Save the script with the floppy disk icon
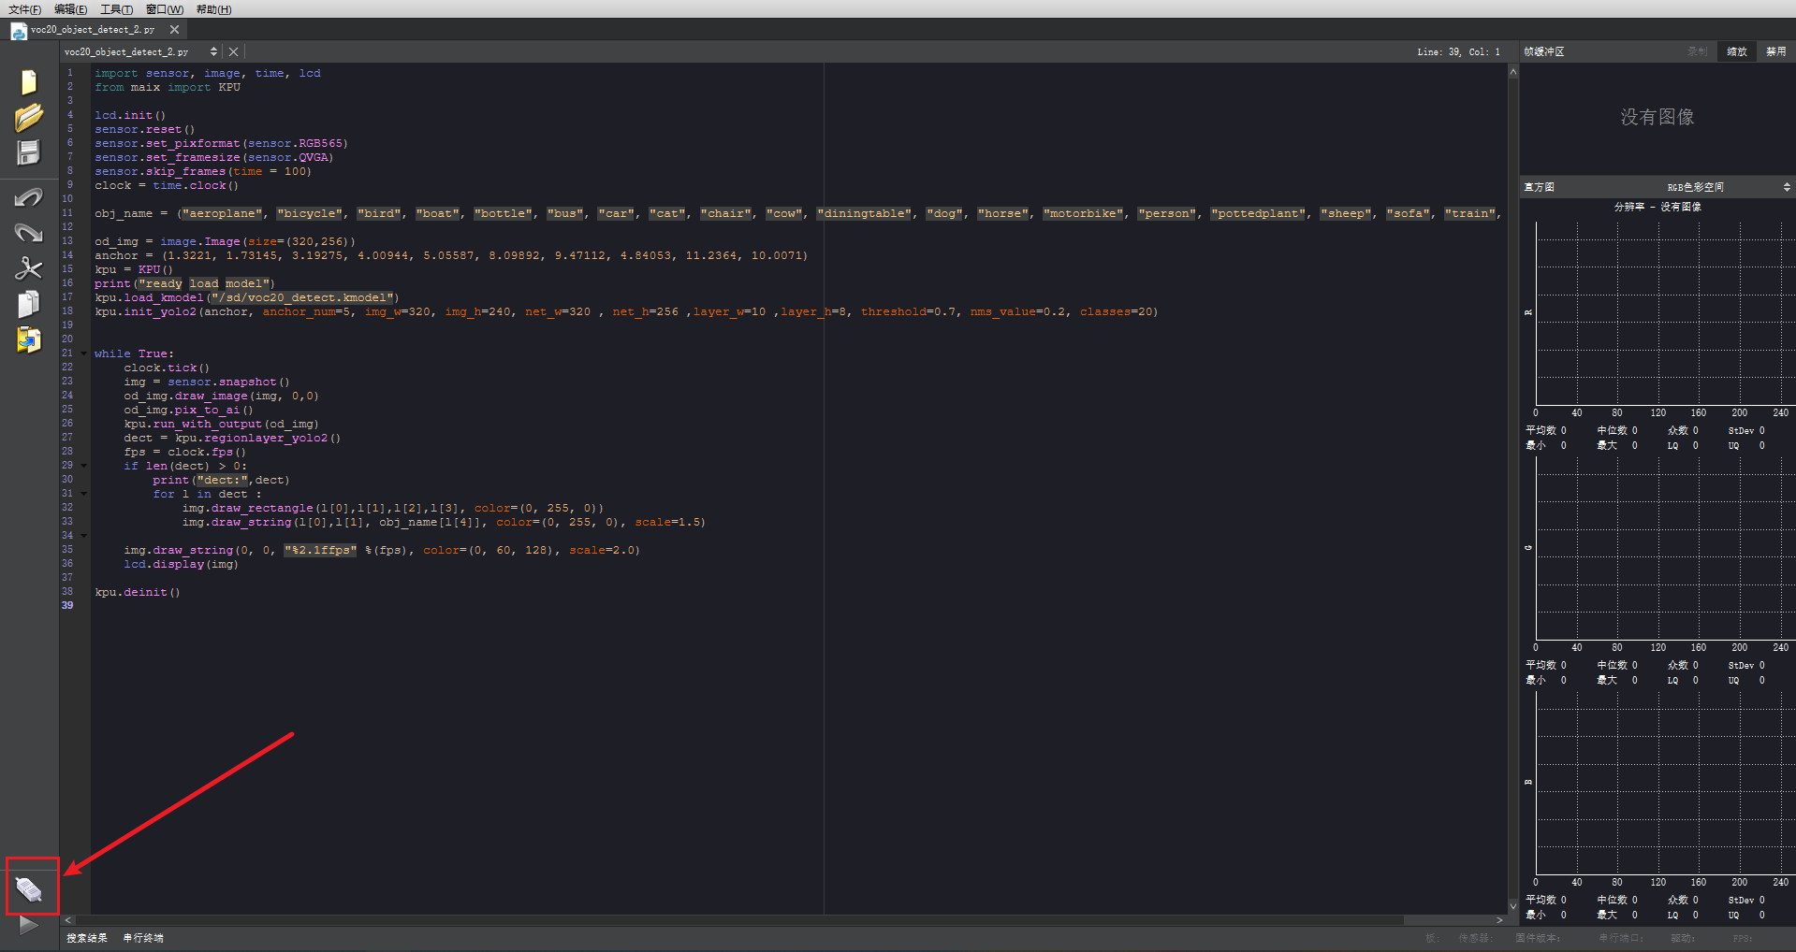The width and height of the screenshot is (1796, 952). [29, 152]
